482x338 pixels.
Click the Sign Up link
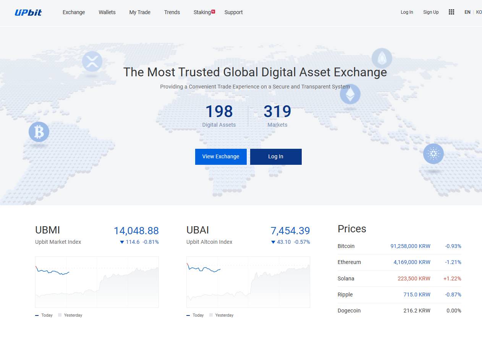click(431, 12)
